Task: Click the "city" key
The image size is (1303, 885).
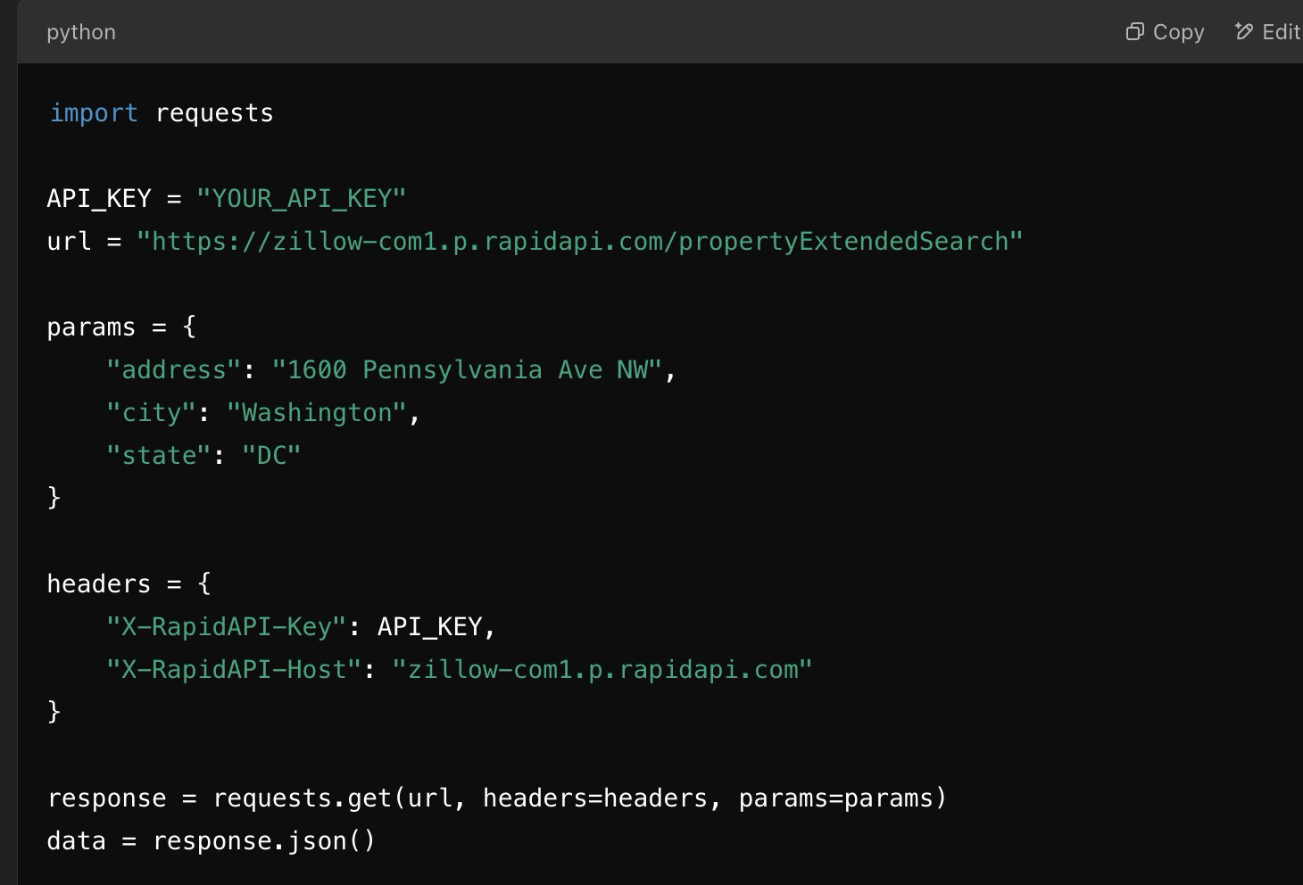Action: [x=151, y=412]
